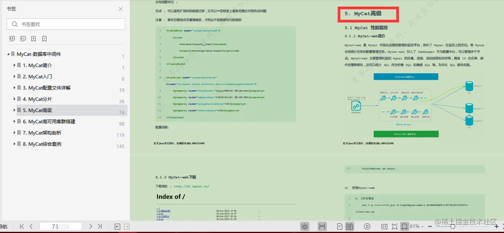504x233 pixels.
Task: Click the 书签查找 search field
Action: coord(66,24)
